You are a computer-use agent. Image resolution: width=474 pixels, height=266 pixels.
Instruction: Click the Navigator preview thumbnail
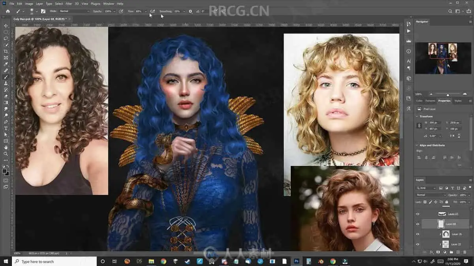point(442,58)
